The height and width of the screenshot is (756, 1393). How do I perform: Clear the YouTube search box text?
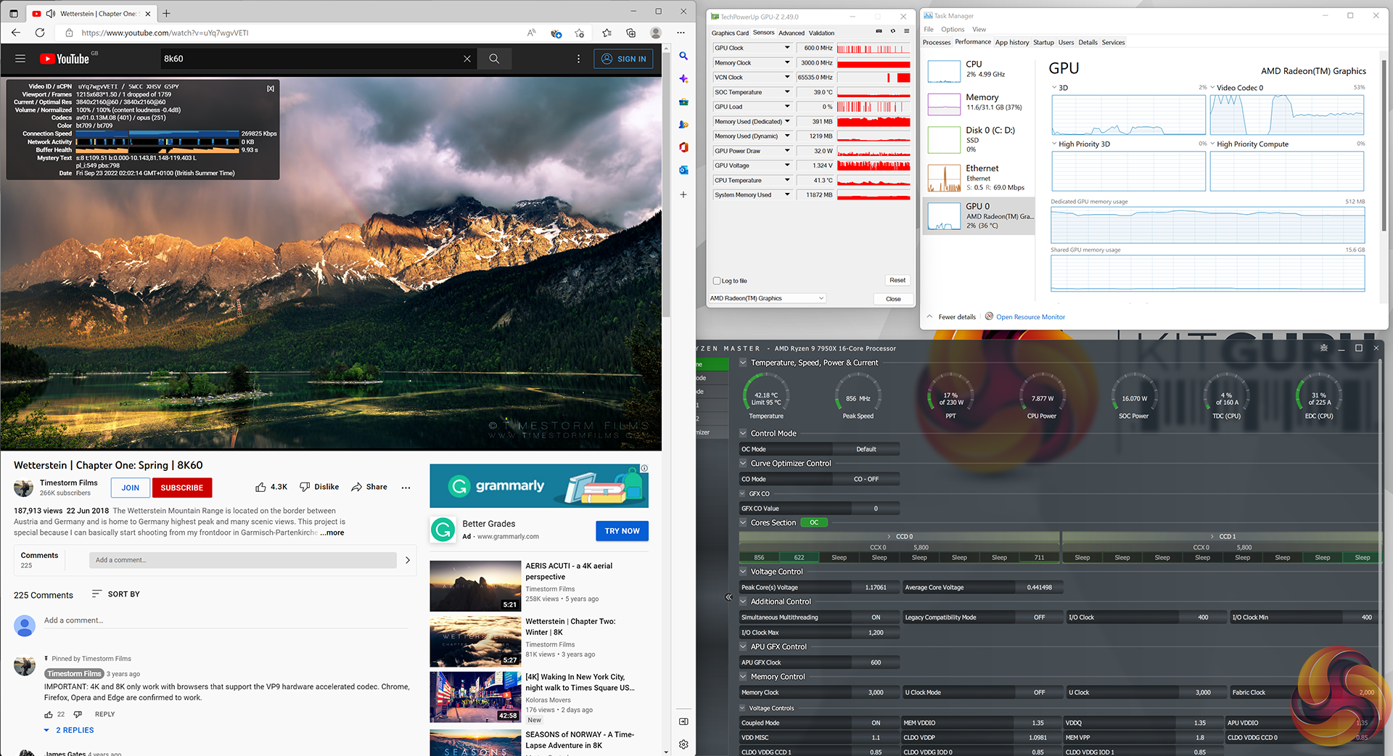tap(467, 59)
